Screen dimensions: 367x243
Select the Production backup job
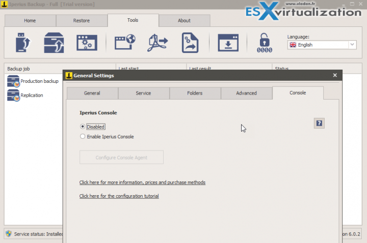click(33, 81)
